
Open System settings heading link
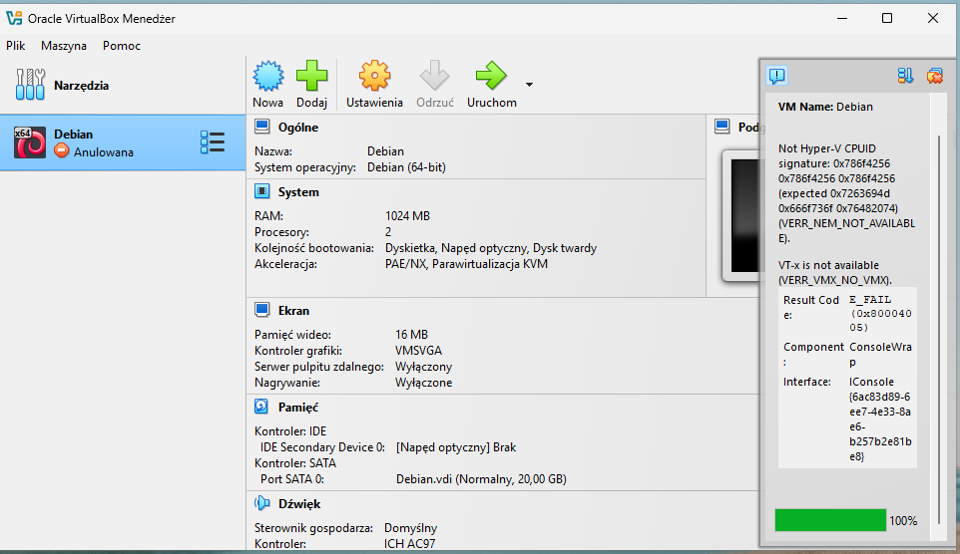(298, 192)
